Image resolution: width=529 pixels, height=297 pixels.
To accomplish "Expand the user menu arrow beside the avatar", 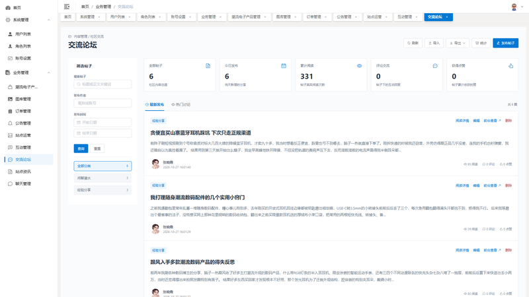I will [x=522, y=7].
